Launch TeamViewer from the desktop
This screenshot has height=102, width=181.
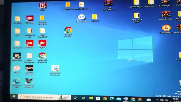[81, 18]
